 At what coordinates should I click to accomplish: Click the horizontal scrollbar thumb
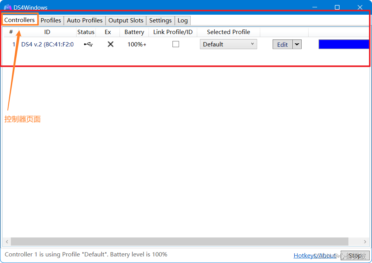tap(179, 242)
